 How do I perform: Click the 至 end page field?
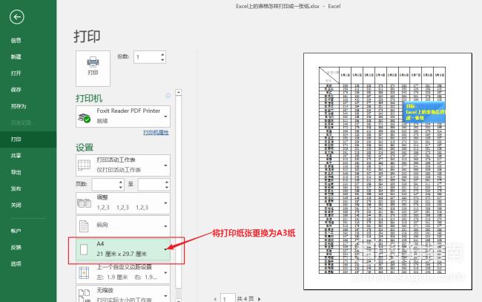151,185
